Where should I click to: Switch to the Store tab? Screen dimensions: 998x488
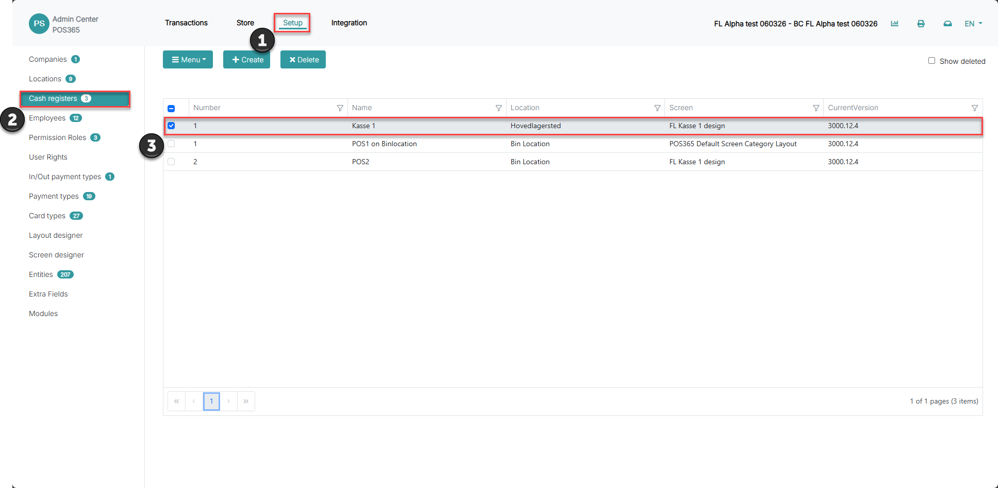[x=245, y=23]
